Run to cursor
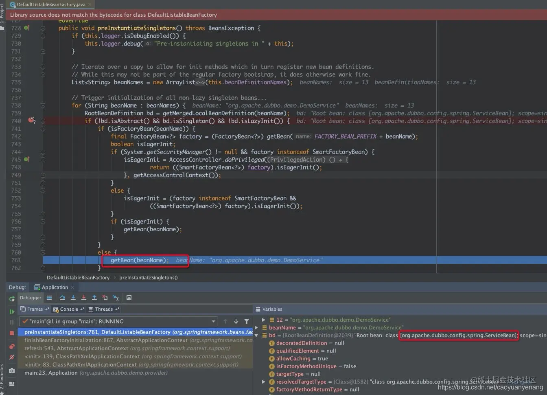 click(116, 298)
